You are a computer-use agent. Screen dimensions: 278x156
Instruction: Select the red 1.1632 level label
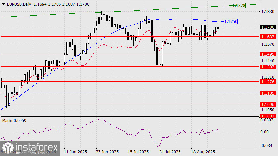click(x=268, y=37)
